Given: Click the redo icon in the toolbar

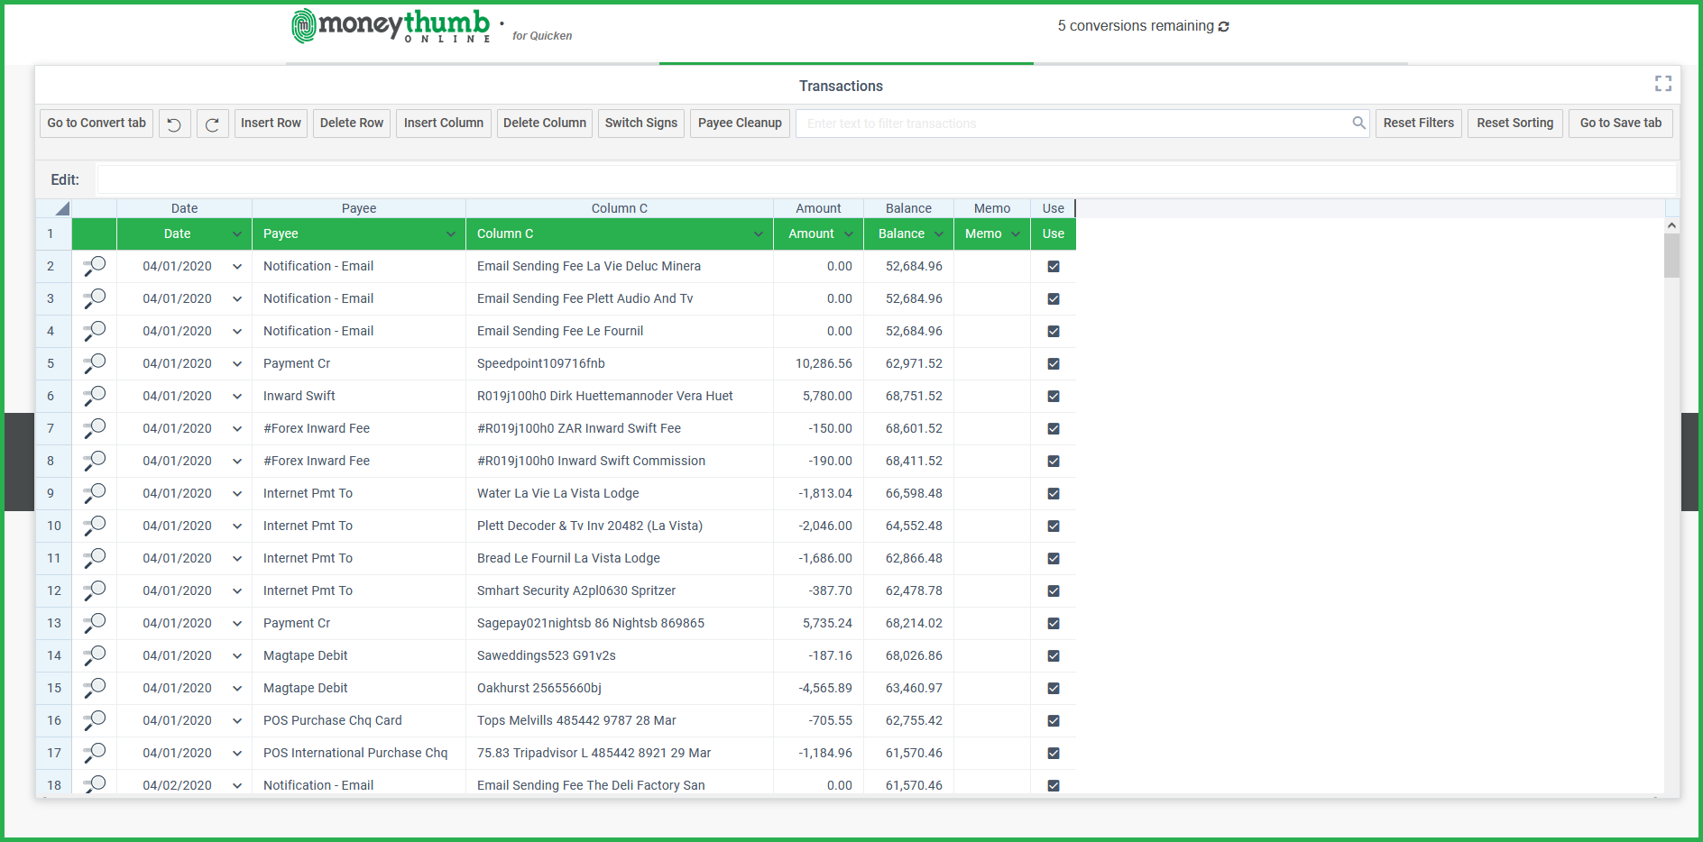Looking at the screenshot, I should tap(213, 123).
